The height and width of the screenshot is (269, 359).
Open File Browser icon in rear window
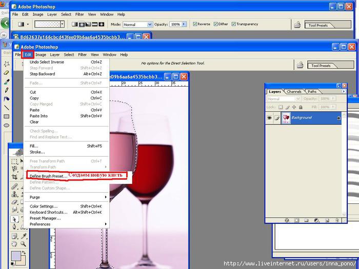(x=297, y=25)
